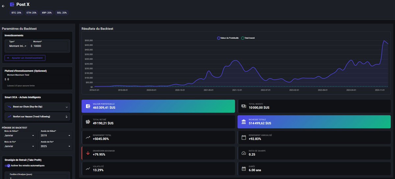Click the 514 499,62 $US total wealth value
The height and width of the screenshot is (179, 395).
[x=260, y=123]
